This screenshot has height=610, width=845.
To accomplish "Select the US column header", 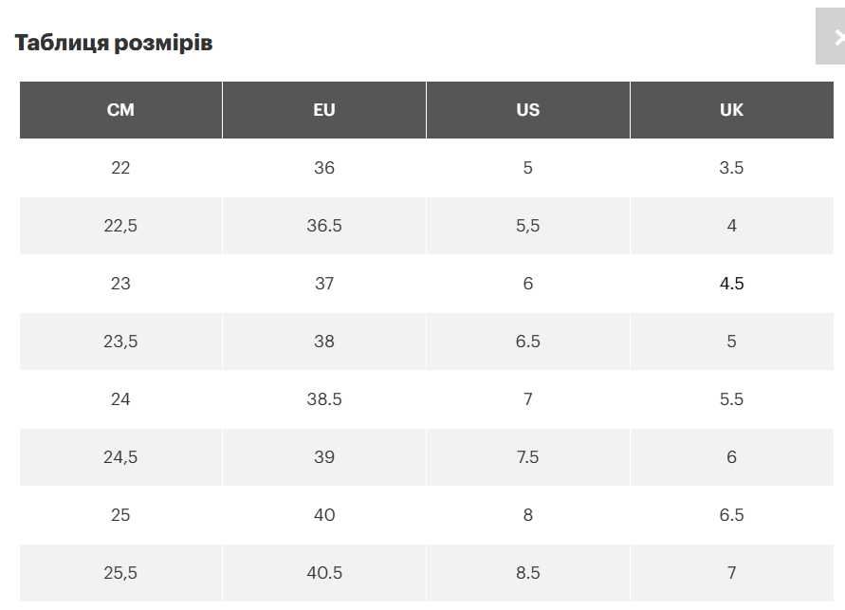I will (527, 110).
